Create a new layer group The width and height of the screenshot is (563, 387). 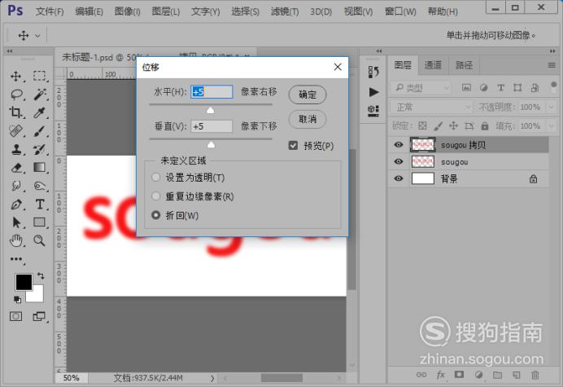click(497, 375)
